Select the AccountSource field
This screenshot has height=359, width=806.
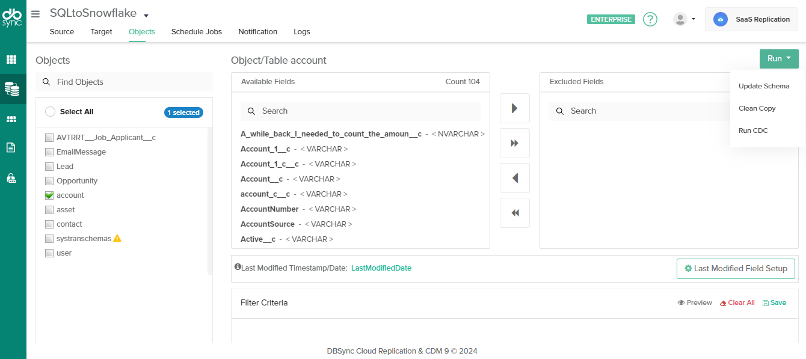tap(297, 224)
